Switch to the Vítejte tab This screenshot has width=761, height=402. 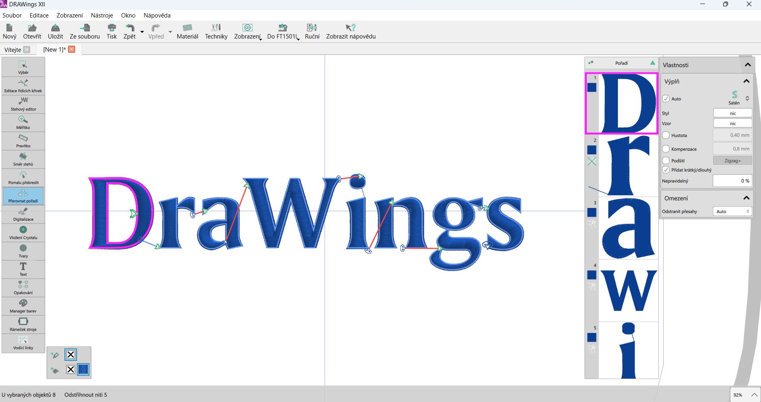coord(13,50)
